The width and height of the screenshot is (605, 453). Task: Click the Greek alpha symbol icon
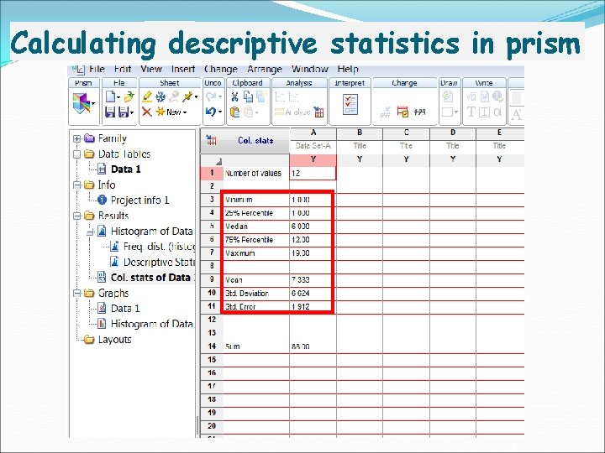(x=497, y=112)
